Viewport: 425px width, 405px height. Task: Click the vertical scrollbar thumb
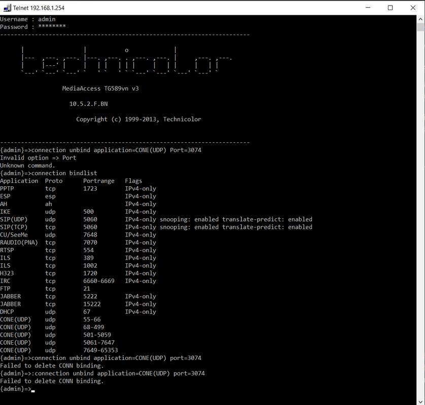[x=420, y=27]
